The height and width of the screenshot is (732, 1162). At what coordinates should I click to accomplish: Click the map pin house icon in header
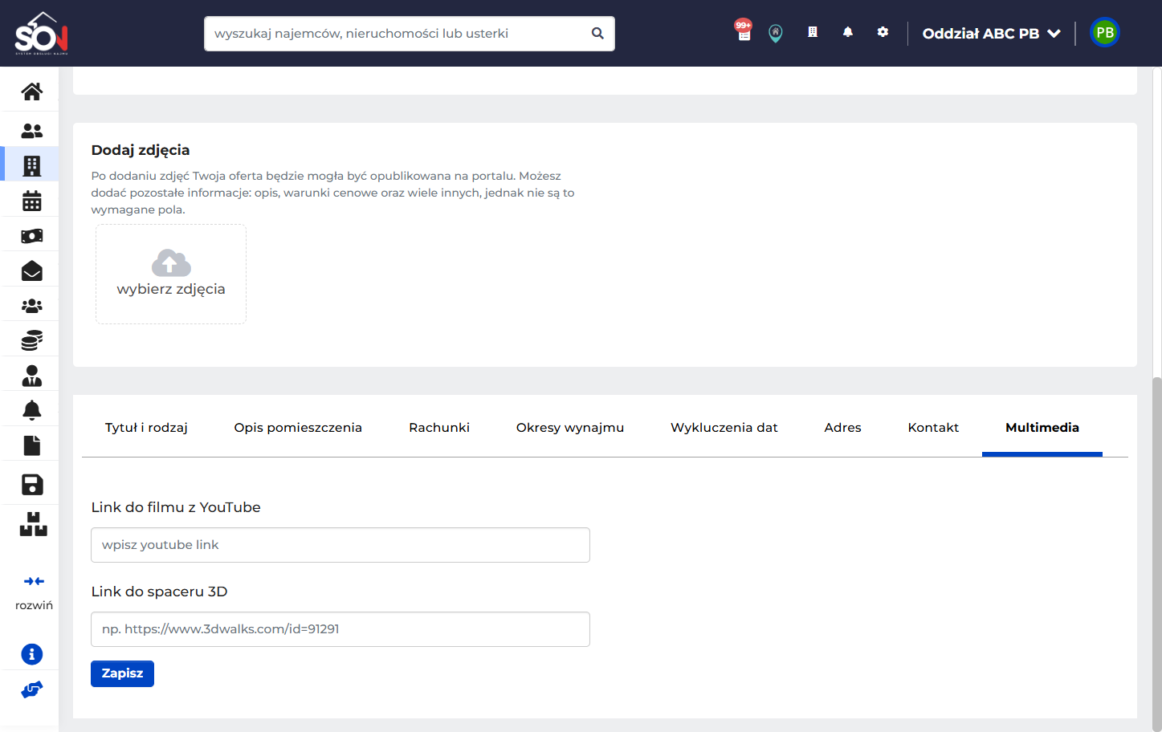point(776,33)
